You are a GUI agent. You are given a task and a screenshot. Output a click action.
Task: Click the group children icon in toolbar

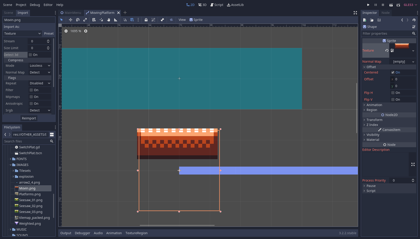153,20
